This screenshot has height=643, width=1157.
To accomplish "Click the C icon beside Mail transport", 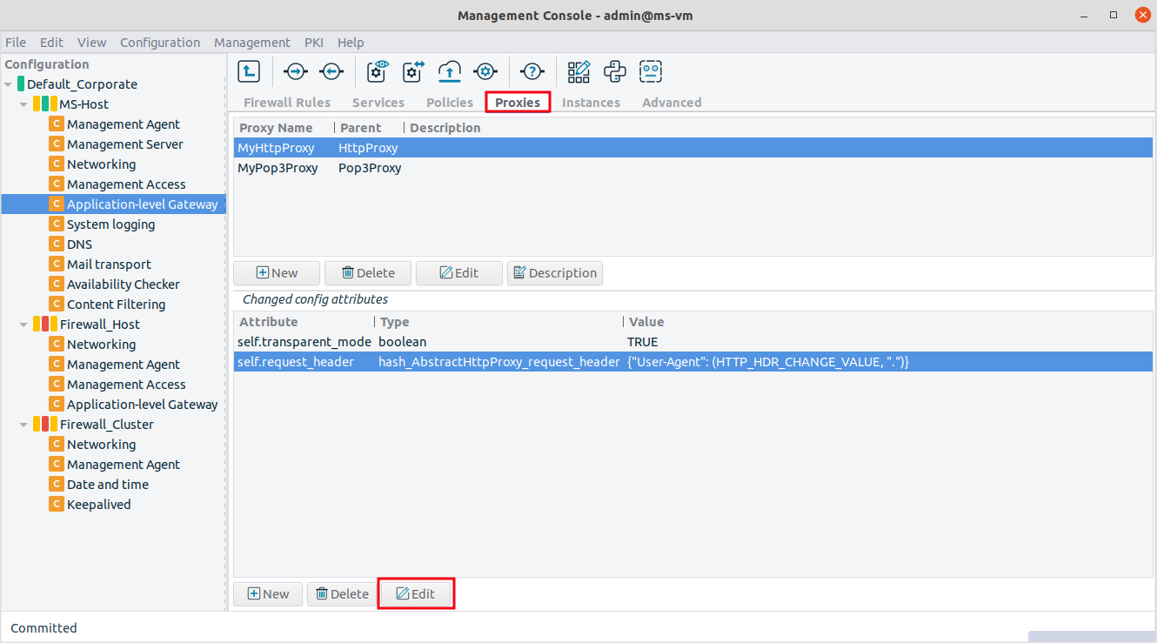I will click(57, 265).
